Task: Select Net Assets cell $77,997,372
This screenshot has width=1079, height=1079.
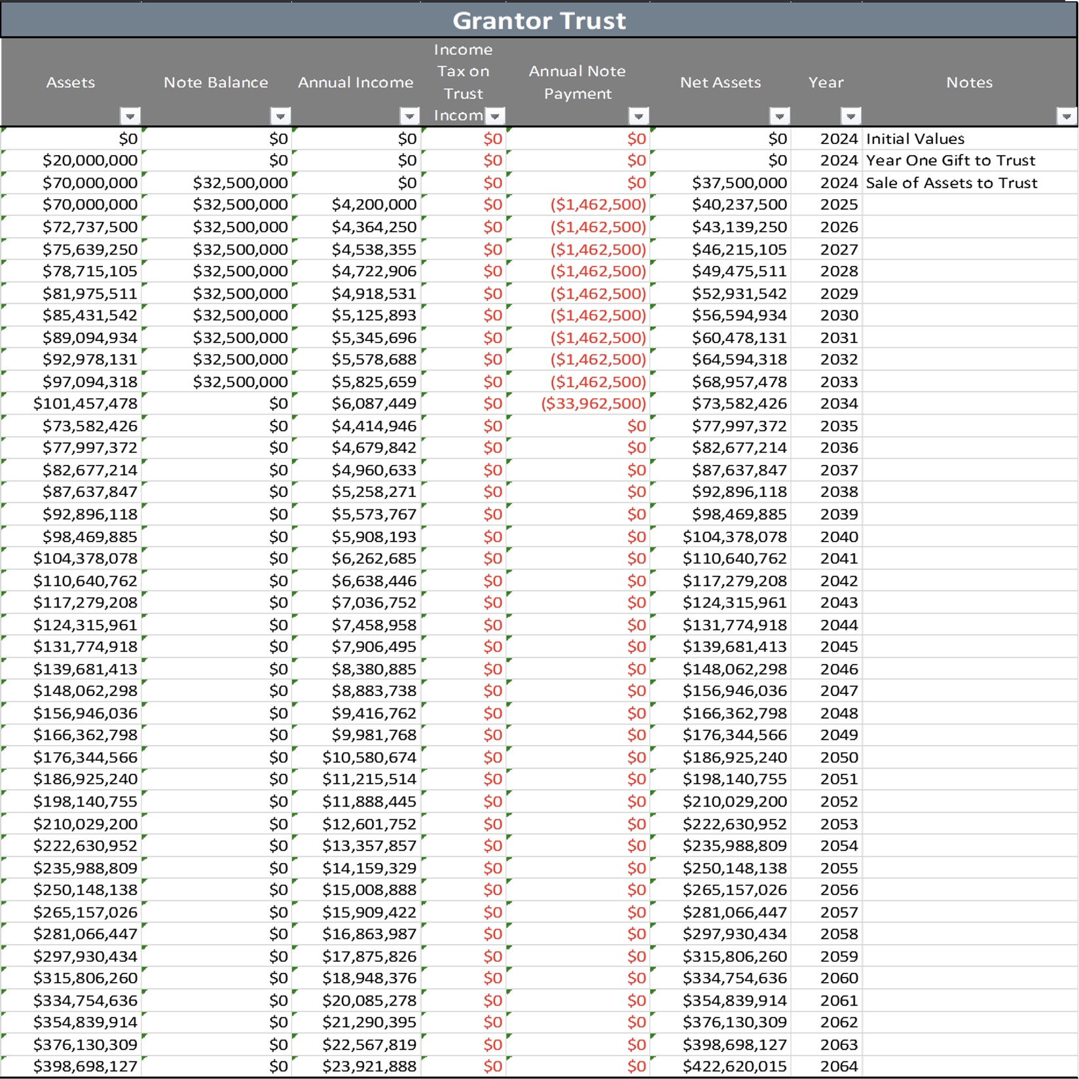Action: click(720, 426)
